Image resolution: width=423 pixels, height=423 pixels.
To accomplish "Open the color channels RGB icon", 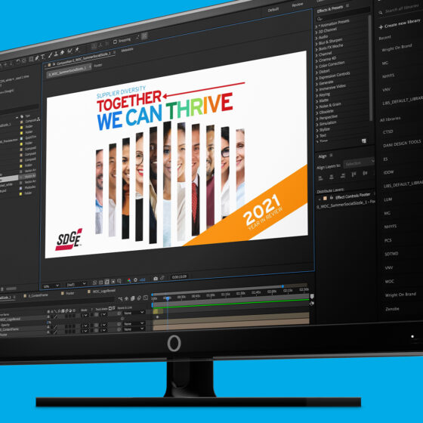I will point(129,280).
